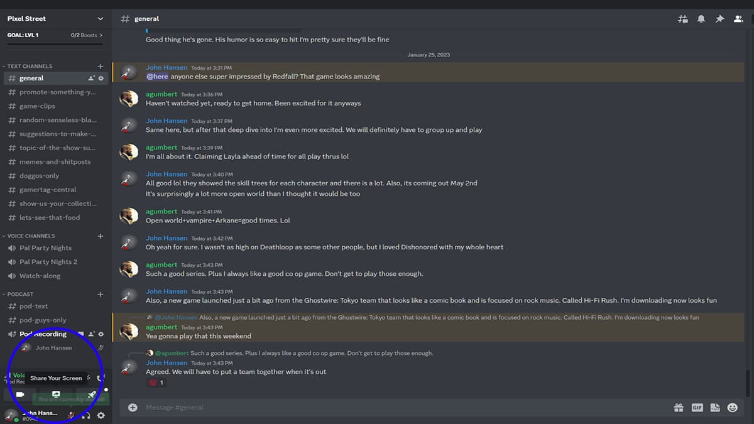The height and width of the screenshot is (424, 754).
Task: Open the sticker picker next to GIF
Action: 716,407
